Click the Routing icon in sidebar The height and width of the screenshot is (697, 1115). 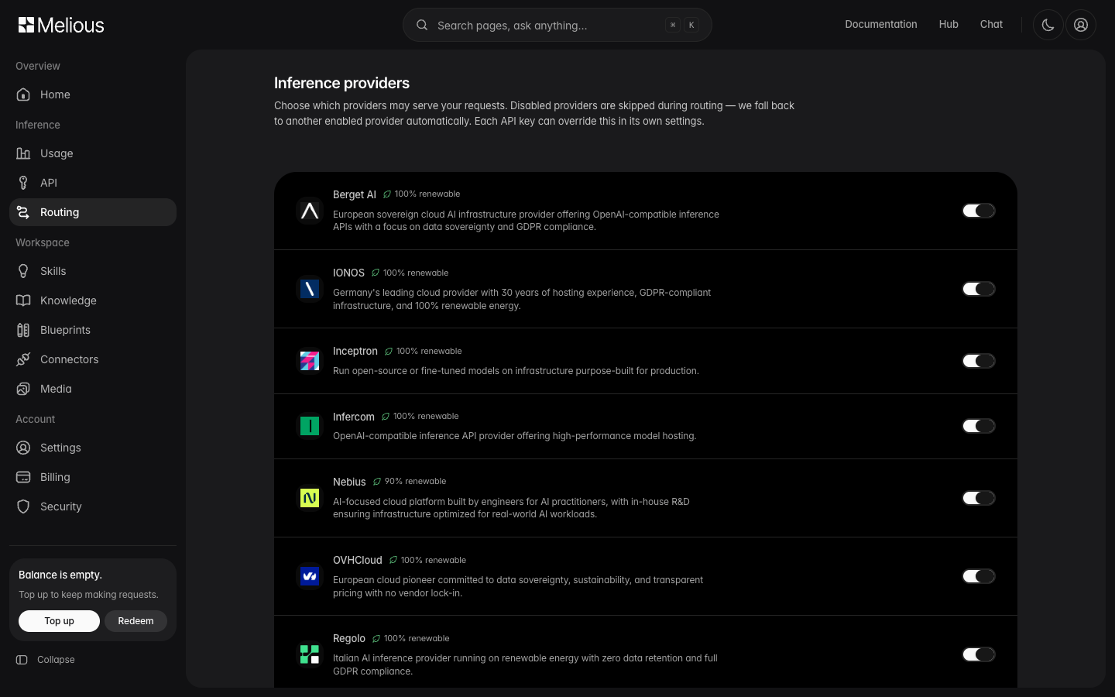(23, 212)
